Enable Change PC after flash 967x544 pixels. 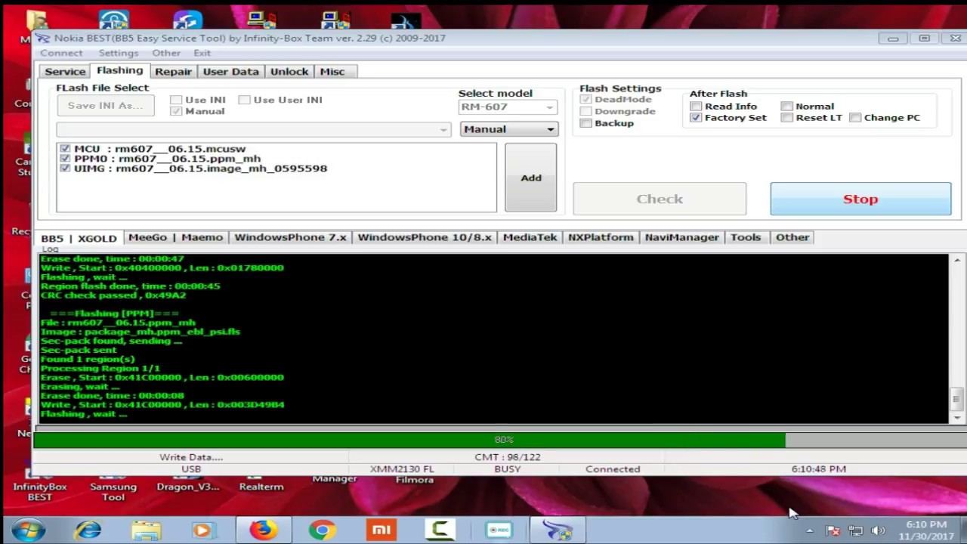(855, 118)
